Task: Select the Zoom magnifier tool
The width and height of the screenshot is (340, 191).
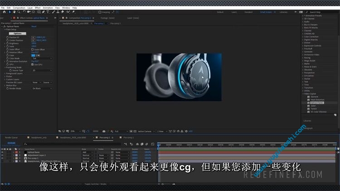Action: tap(19, 12)
